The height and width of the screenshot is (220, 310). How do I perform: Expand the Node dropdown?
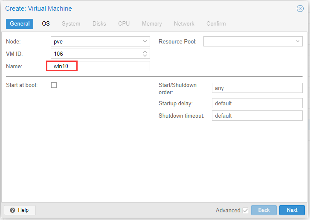[145, 41]
